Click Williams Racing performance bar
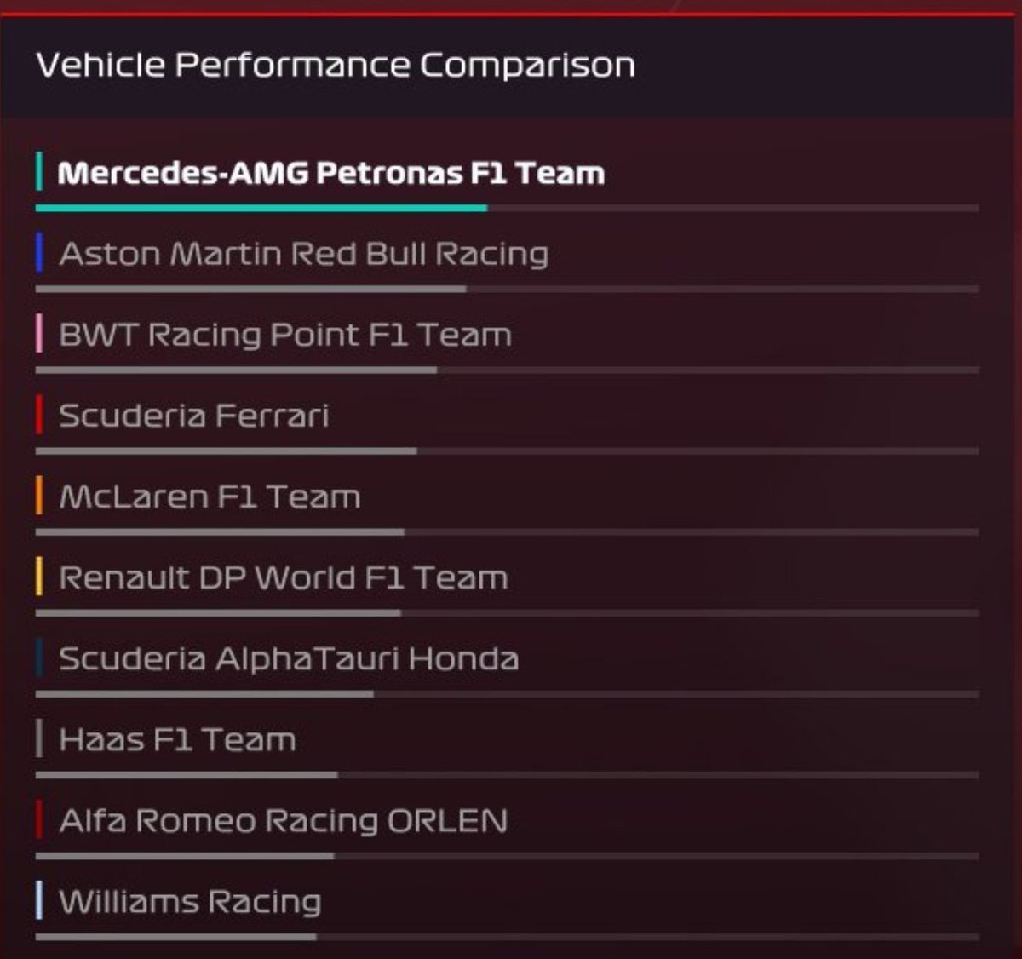 176,937
